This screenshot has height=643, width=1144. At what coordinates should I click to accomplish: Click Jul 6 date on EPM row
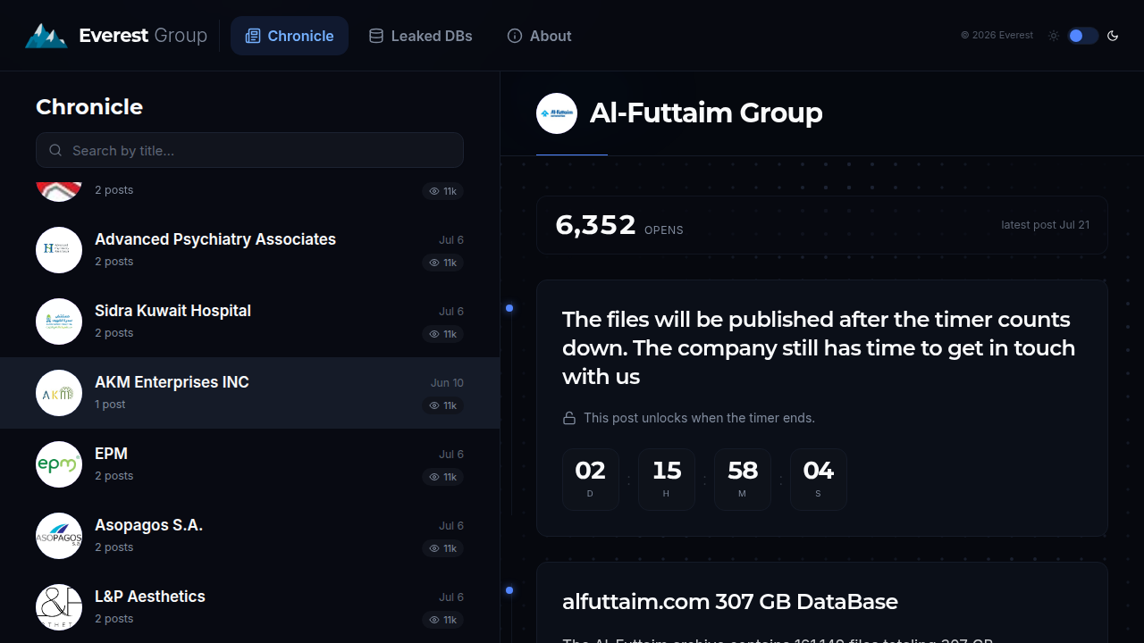[451, 455]
